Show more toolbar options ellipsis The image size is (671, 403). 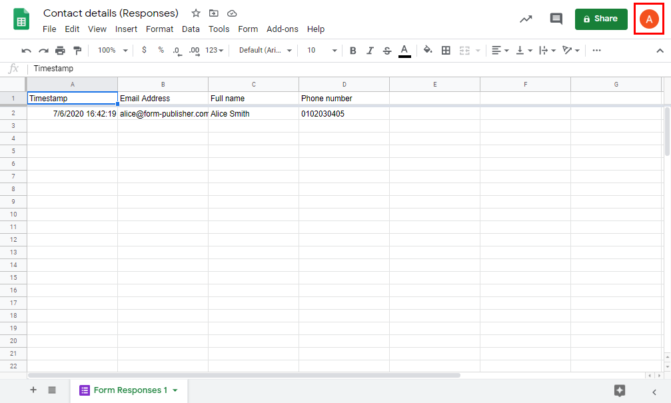[596, 51]
